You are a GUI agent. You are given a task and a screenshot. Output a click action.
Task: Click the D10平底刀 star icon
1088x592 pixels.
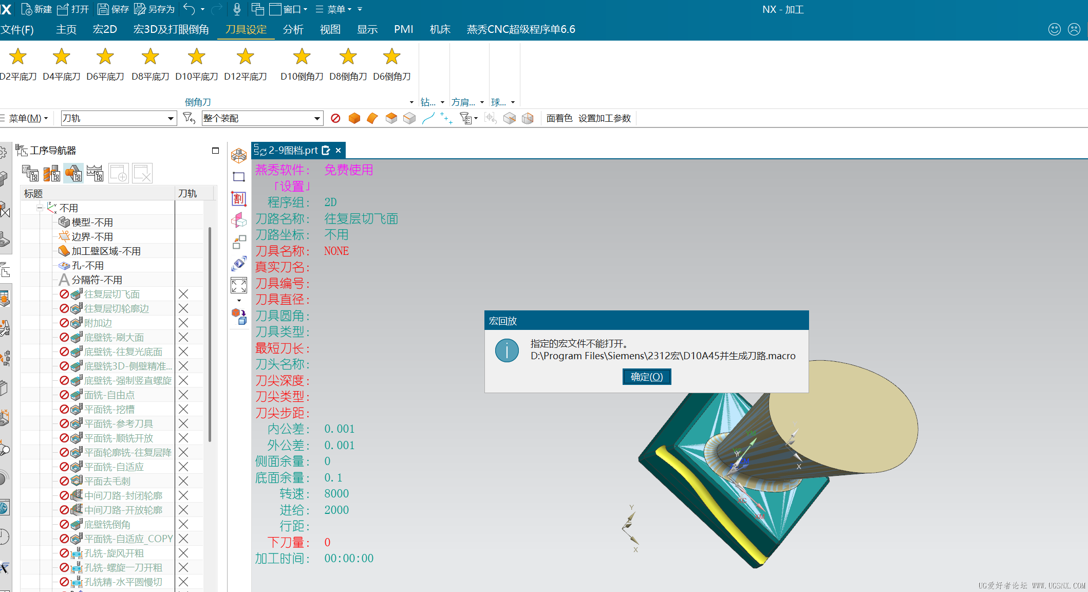coord(197,57)
